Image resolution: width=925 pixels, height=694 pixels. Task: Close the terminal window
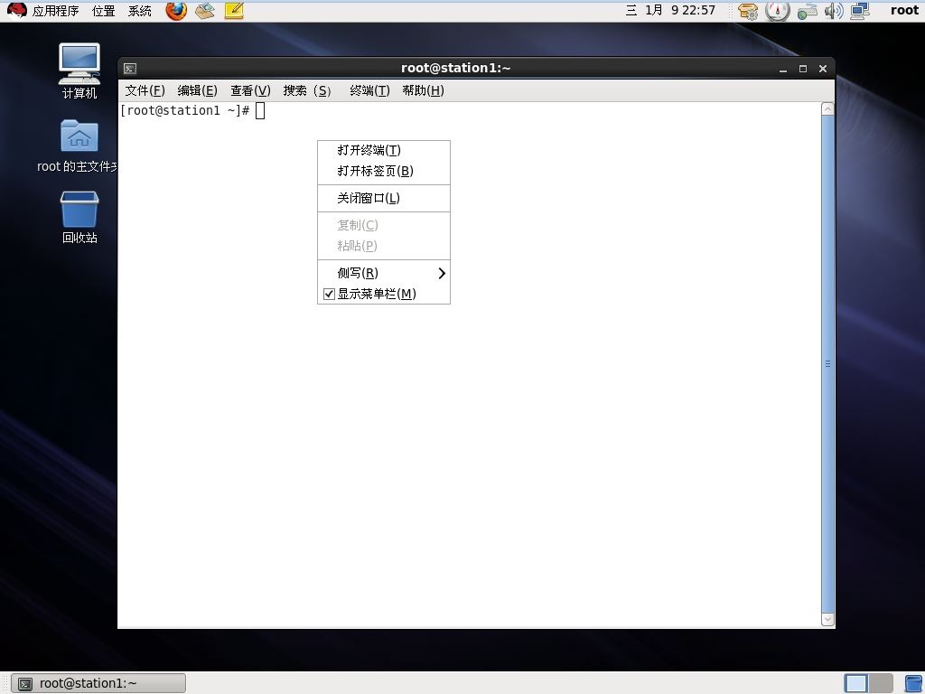823,69
